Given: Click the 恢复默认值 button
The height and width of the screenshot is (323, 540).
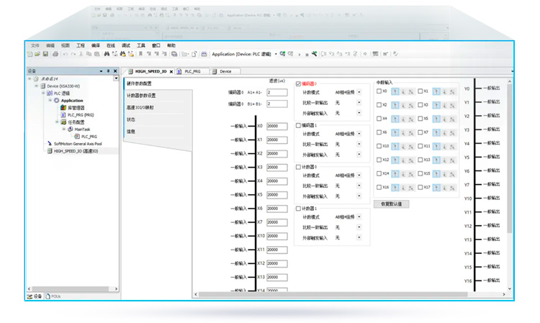Looking at the screenshot, I should point(391,204).
